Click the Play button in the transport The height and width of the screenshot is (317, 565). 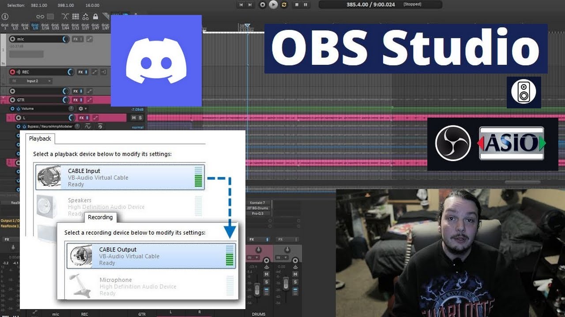[273, 4]
